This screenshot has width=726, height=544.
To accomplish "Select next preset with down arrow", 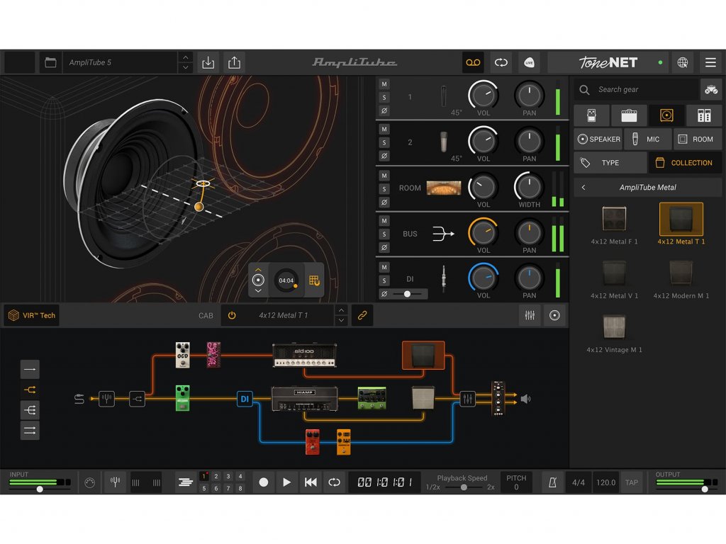I will (x=185, y=67).
